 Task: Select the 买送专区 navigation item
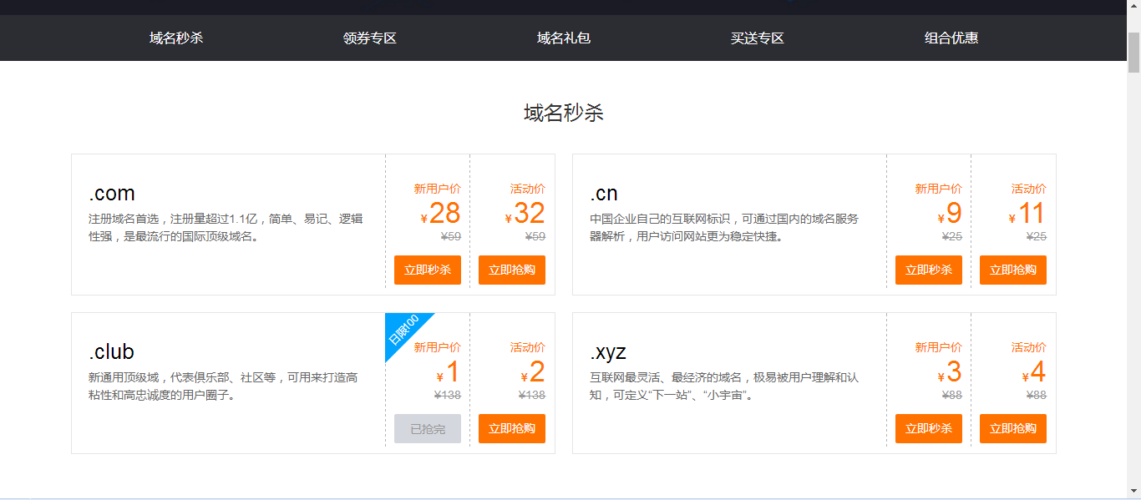click(757, 38)
